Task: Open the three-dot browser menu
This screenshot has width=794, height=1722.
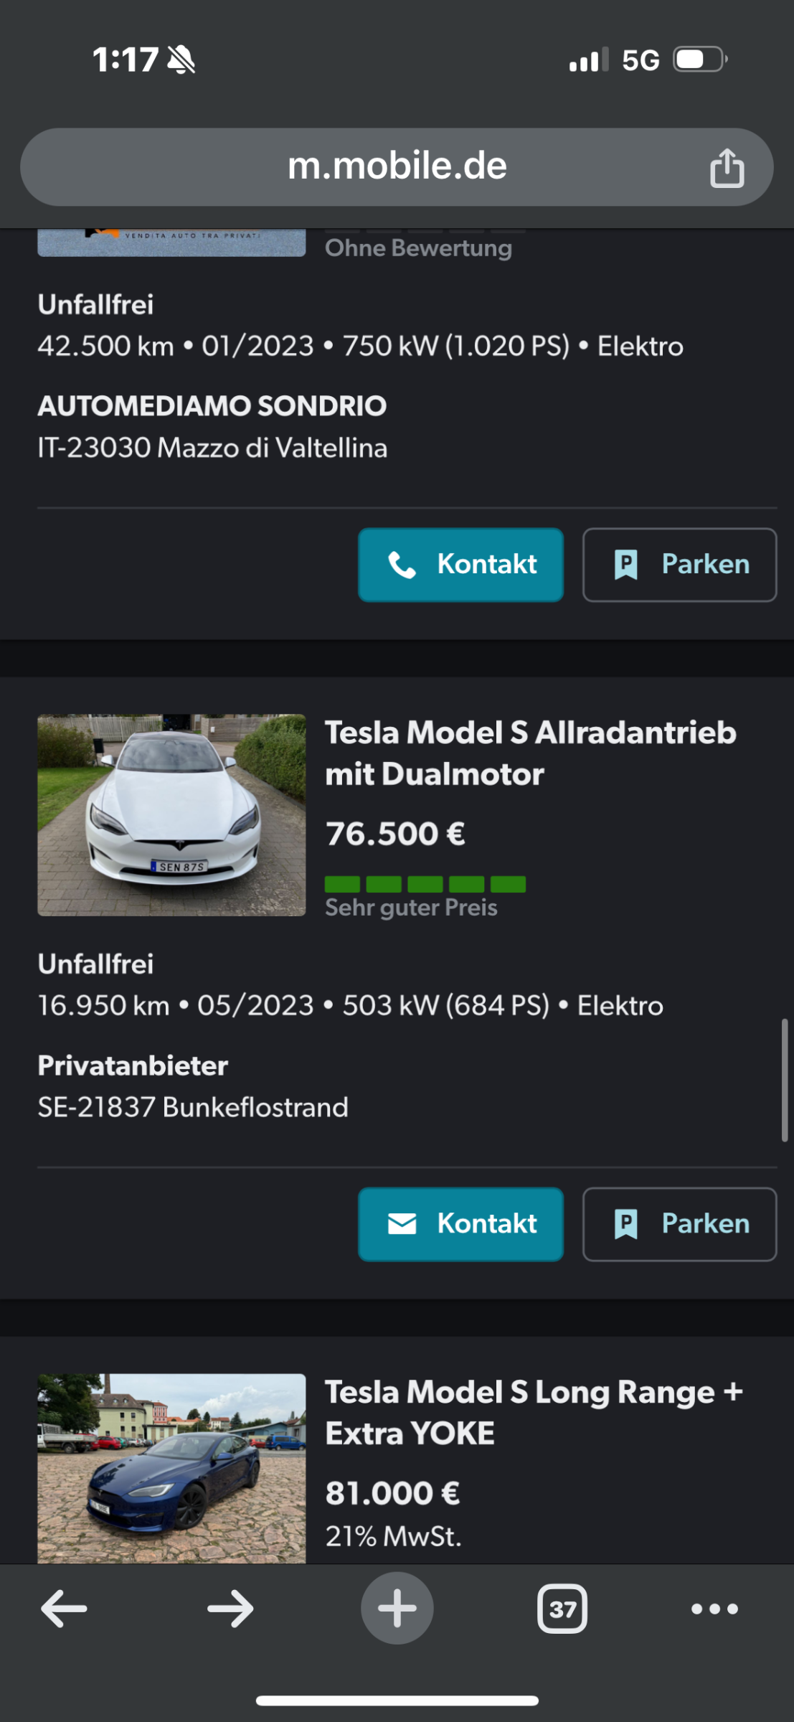Action: [x=714, y=1609]
